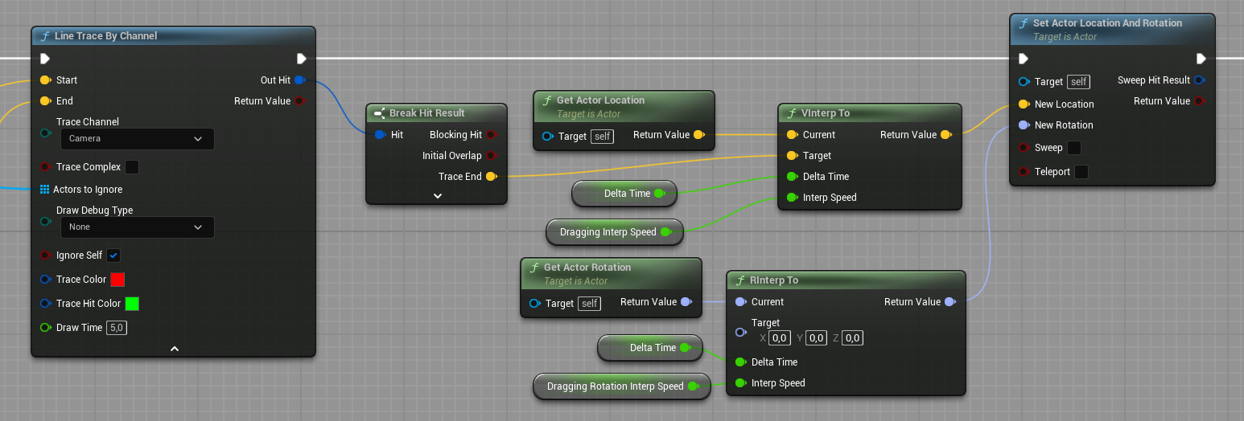
Task: Click Set Actor Location execution input pin
Action: click(x=1024, y=59)
